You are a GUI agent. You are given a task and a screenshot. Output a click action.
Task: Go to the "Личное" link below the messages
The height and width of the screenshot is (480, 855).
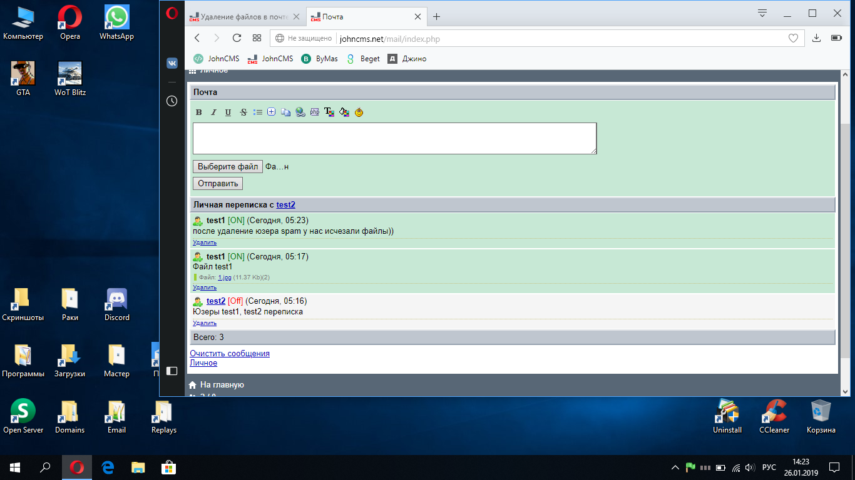click(203, 363)
